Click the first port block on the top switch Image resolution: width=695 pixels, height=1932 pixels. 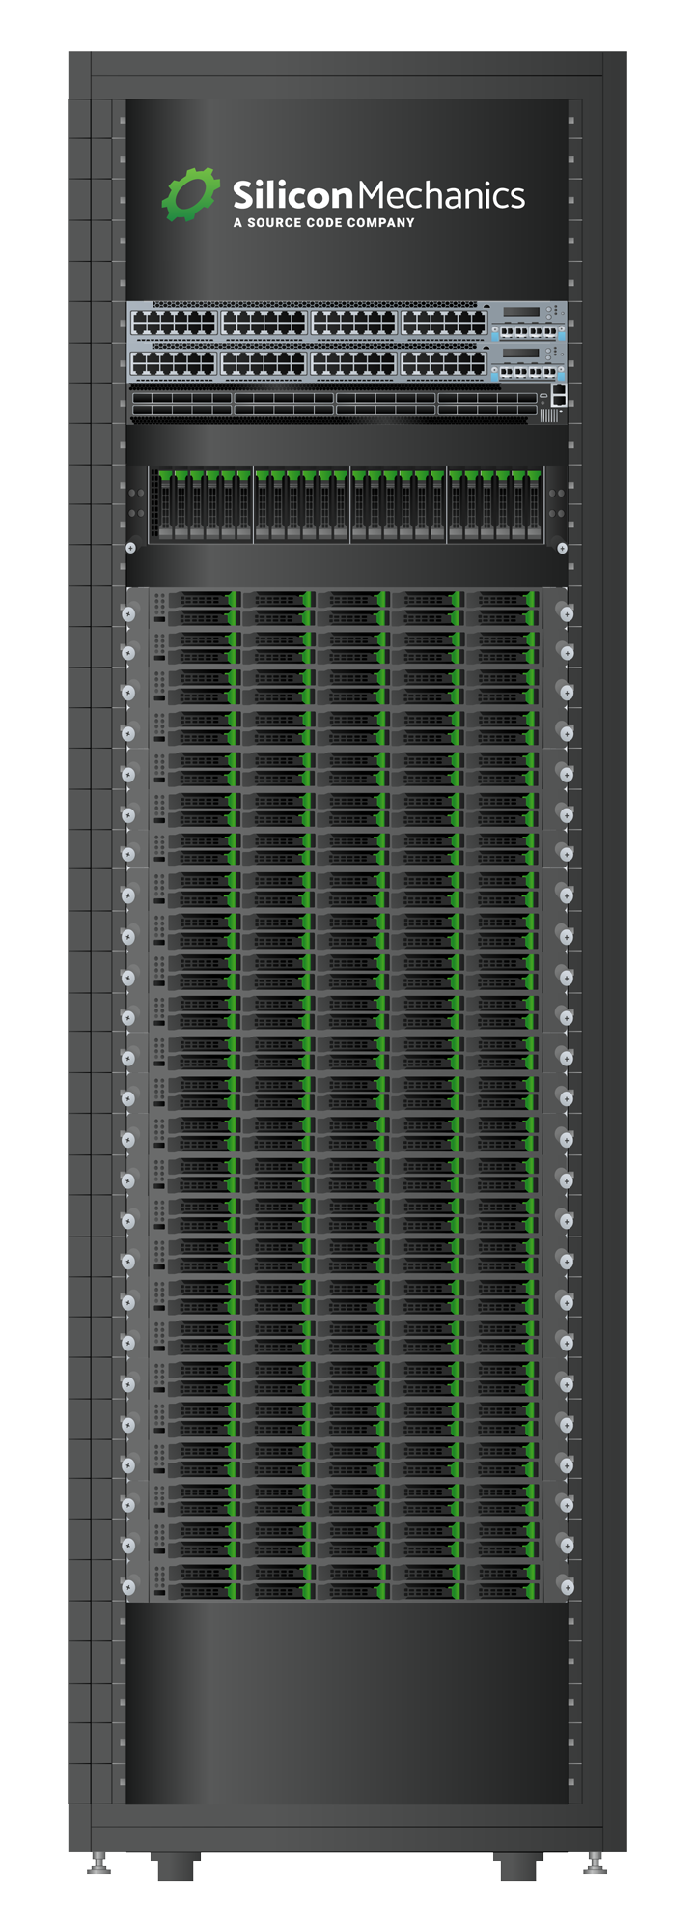tap(174, 324)
